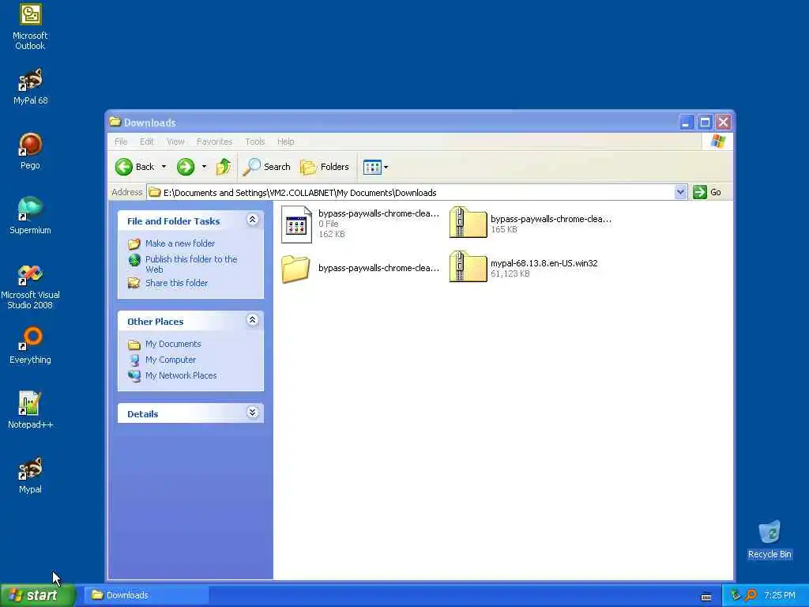809x607 pixels.
Task: Open Microsoft Visual Studio 2008 shortcut
Action: click(x=30, y=286)
